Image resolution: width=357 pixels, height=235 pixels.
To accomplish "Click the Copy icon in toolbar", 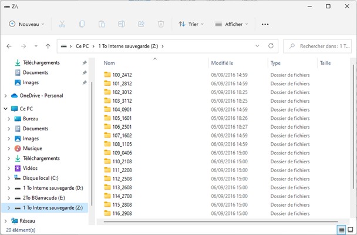I will coord(82,24).
